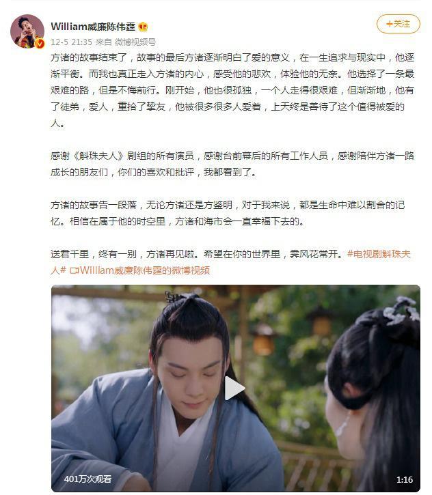The width and height of the screenshot is (432, 495).
Task: Click the 来自 label after the timestamp
Action: (x=104, y=42)
